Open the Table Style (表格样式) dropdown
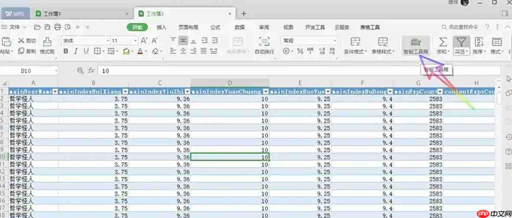Screen dimensions: 512x218 click(x=383, y=51)
